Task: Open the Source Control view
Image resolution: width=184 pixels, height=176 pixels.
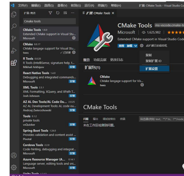Action: 14,38
